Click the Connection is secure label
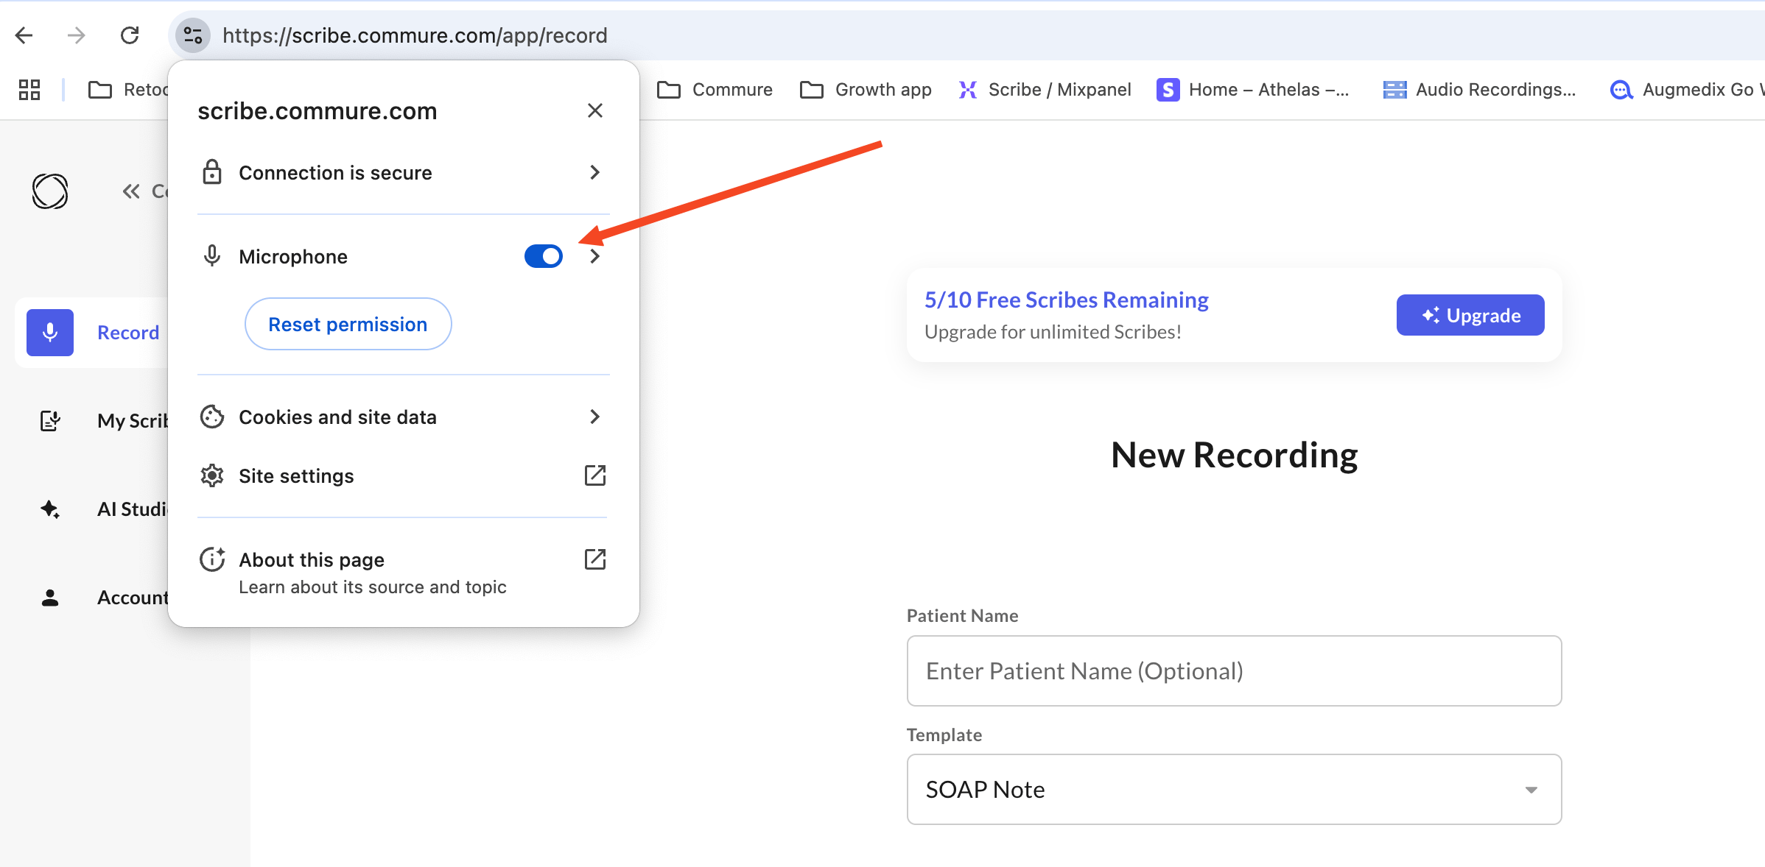Screen dimensions: 1765x867 tap(335, 172)
